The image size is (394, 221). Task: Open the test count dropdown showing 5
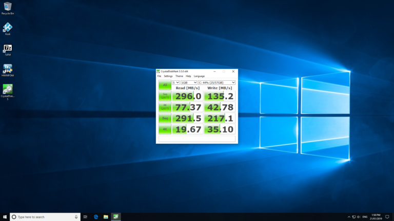(175, 82)
